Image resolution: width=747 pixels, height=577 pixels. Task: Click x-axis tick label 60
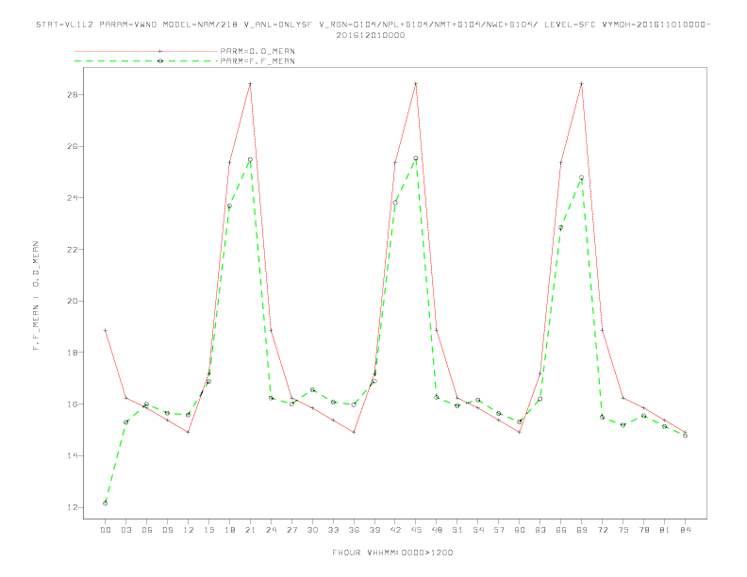(x=520, y=530)
